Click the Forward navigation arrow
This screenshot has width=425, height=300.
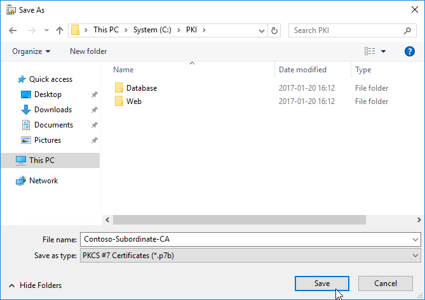pos(31,30)
